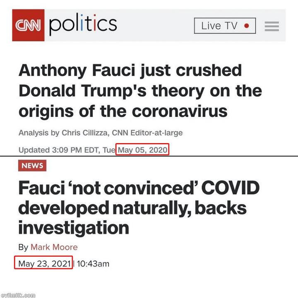Click the "By" byline label
Viewport: 298px width, 298px height.
point(23,248)
